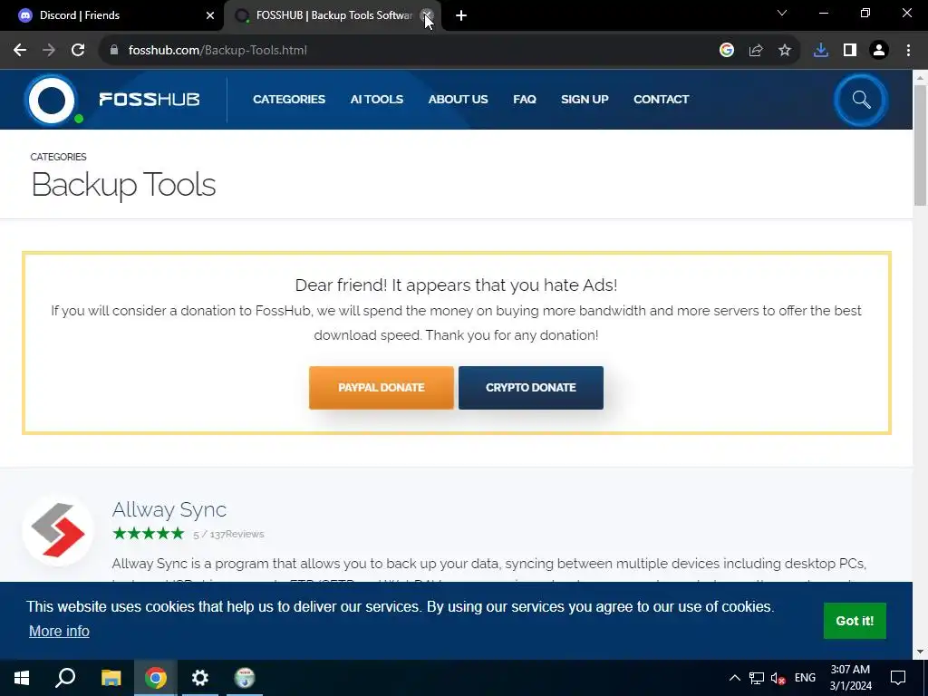Close the FOSSHUB Backup Tools tab
This screenshot has width=928, height=696.
click(x=428, y=15)
